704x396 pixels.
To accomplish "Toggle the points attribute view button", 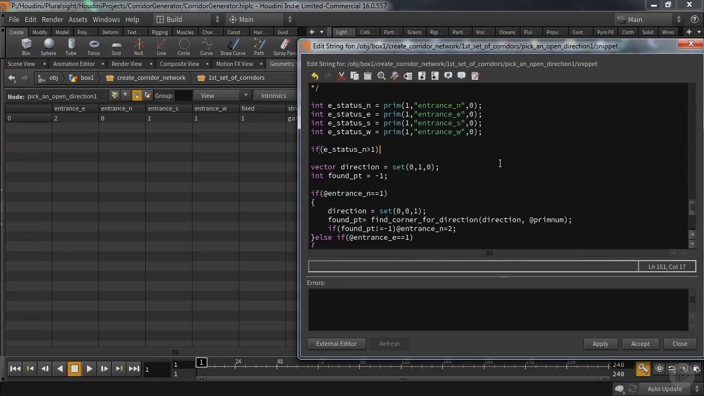I will tap(114, 96).
